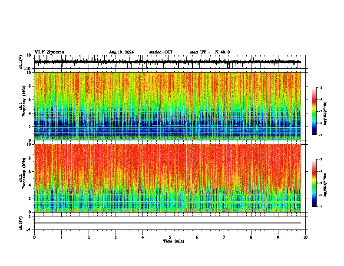
Task: Click the ch.1(V) waveform trace panel
Action: point(169,62)
